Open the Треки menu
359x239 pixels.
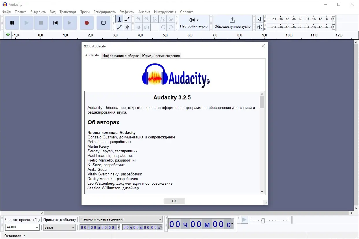pyautogui.click(x=85, y=12)
